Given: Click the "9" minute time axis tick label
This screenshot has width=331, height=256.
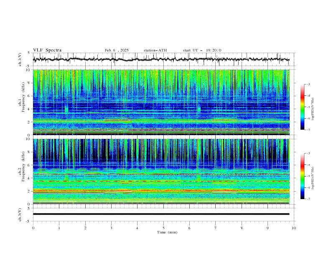Looking at the screenshot, I should point(267,228).
